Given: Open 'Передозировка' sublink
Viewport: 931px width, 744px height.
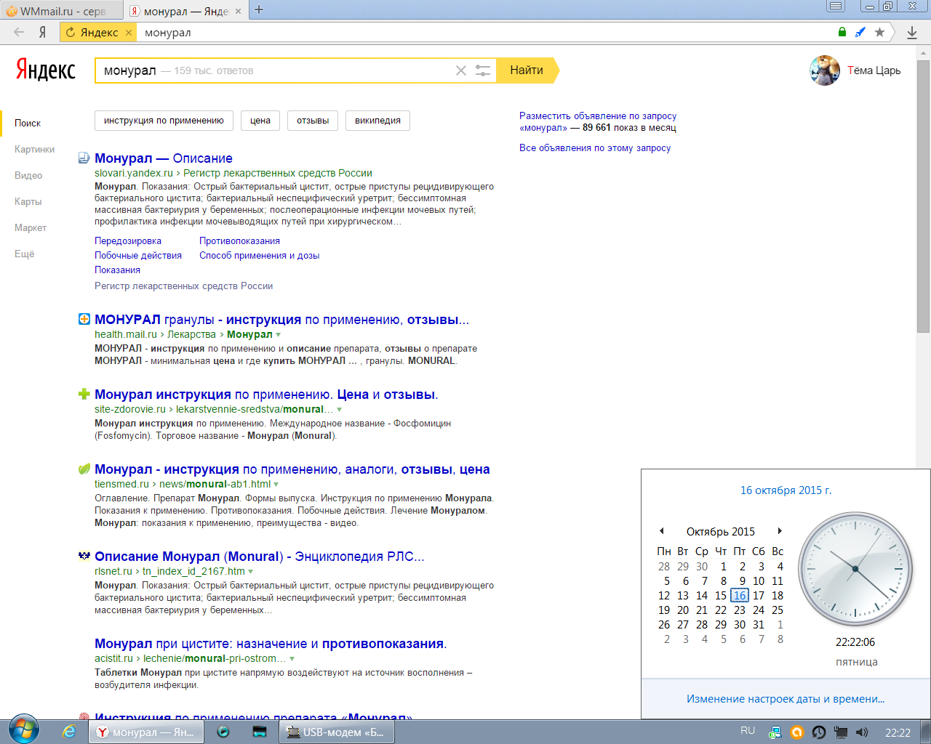Looking at the screenshot, I should click(x=128, y=240).
